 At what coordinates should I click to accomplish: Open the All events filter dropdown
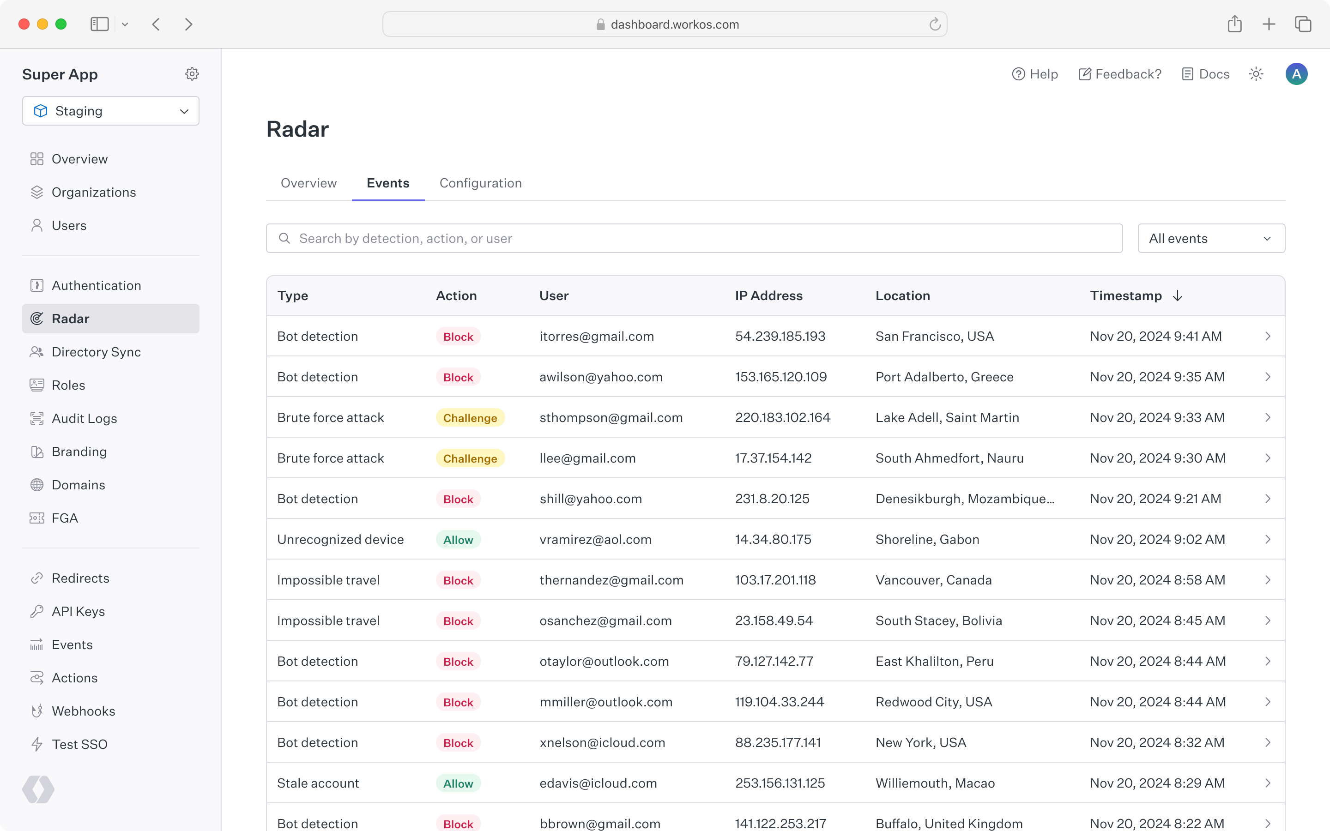1211,239
